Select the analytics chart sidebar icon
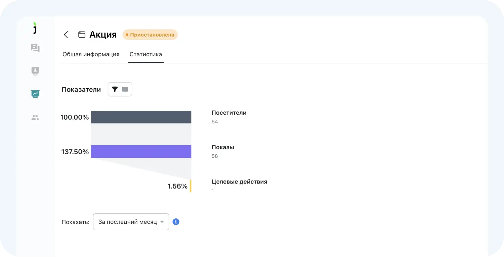 35,94
